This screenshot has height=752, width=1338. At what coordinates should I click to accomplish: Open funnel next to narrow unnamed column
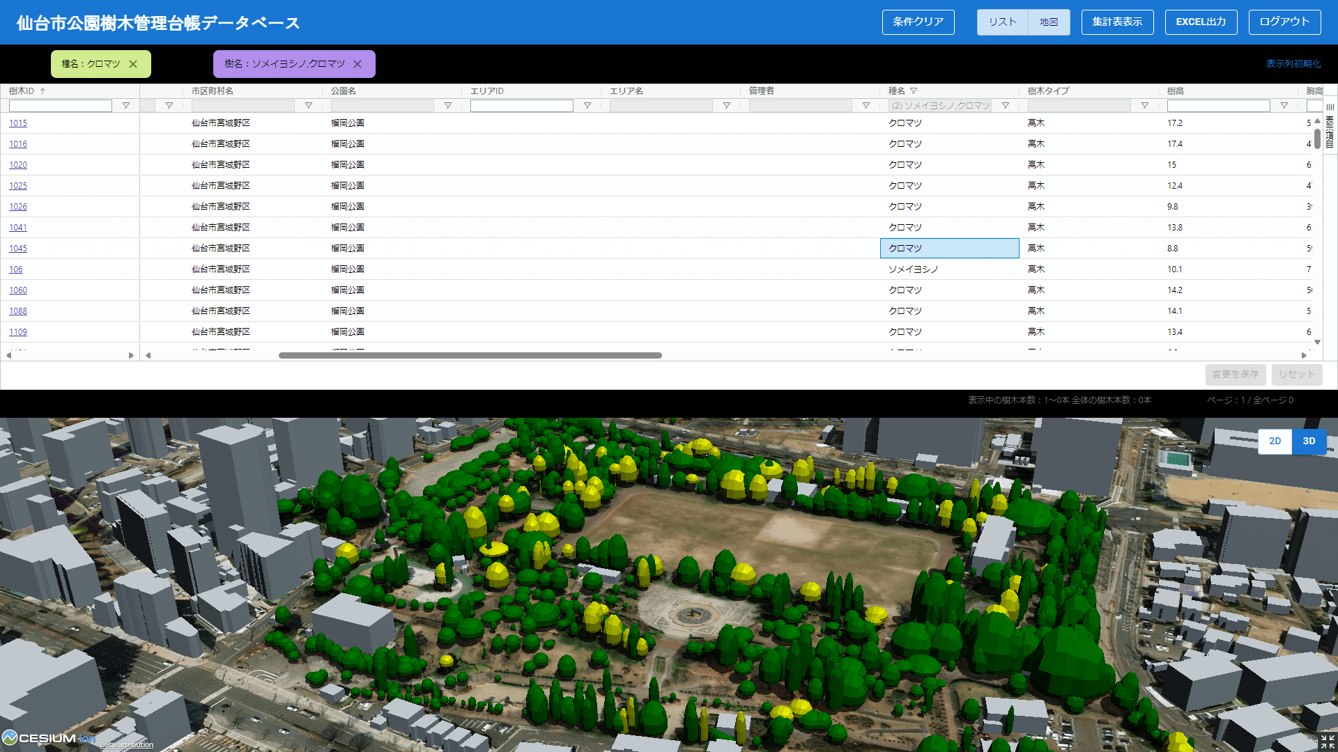(169, 106)
